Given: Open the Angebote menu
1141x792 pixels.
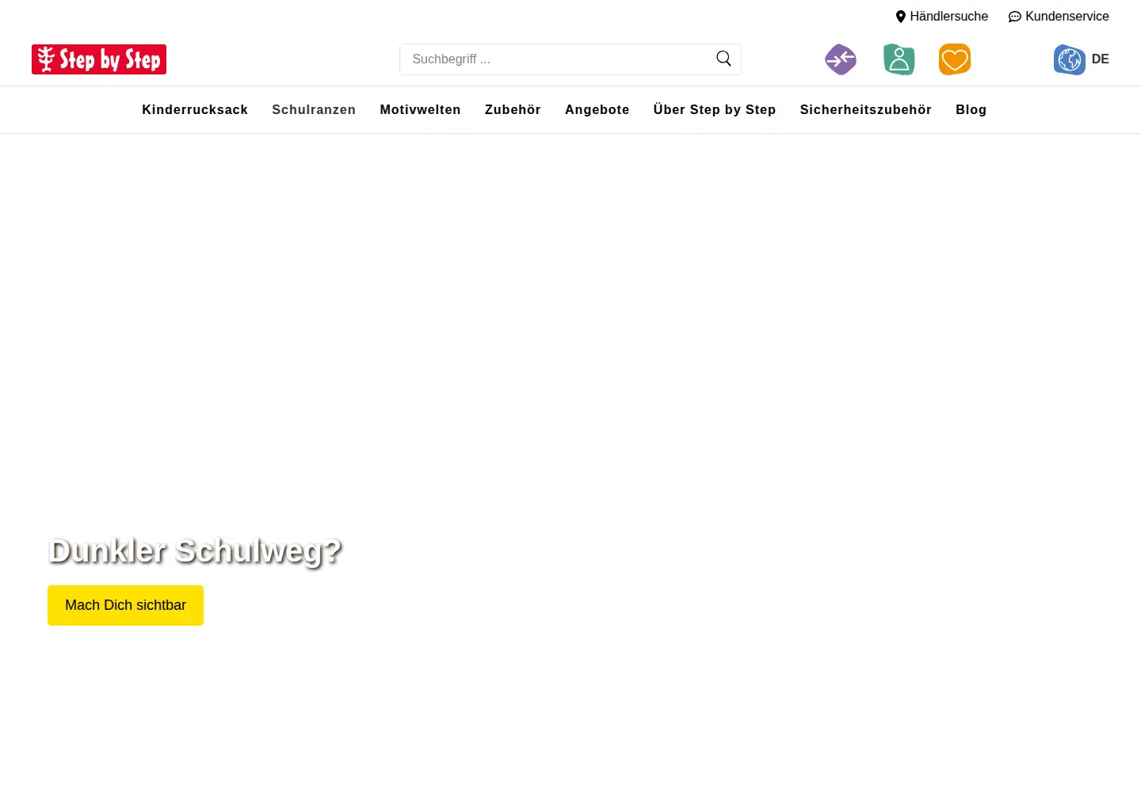Looking at the screenshot, I should coord(597,109).
